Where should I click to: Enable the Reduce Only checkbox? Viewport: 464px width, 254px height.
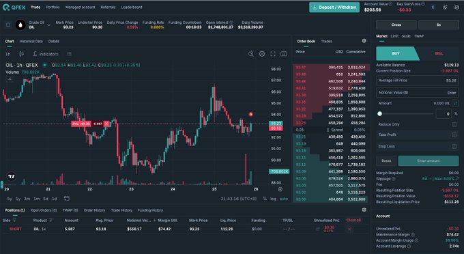454,124
